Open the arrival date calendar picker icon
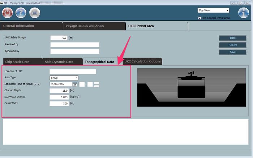Viewport: 253px width, 158px height. click(75, 84)
